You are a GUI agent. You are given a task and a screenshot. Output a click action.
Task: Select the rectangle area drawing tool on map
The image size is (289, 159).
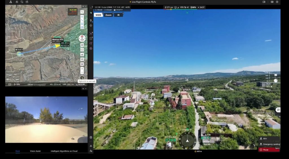pyautogui.click(x=82, y=24)
